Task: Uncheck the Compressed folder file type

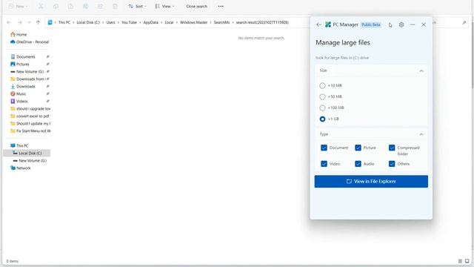Action: [x=392, y=148]
